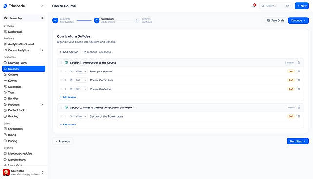This screenshot has width=313, height=179.
Task: Click the lesson title 'Meet your teacher'
Action: (x=101, y=72)
